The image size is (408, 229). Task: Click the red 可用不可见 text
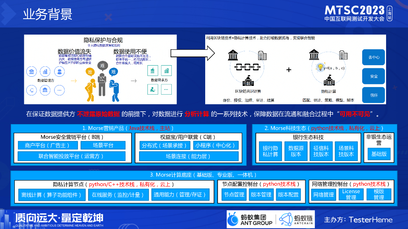coord(355,114)
